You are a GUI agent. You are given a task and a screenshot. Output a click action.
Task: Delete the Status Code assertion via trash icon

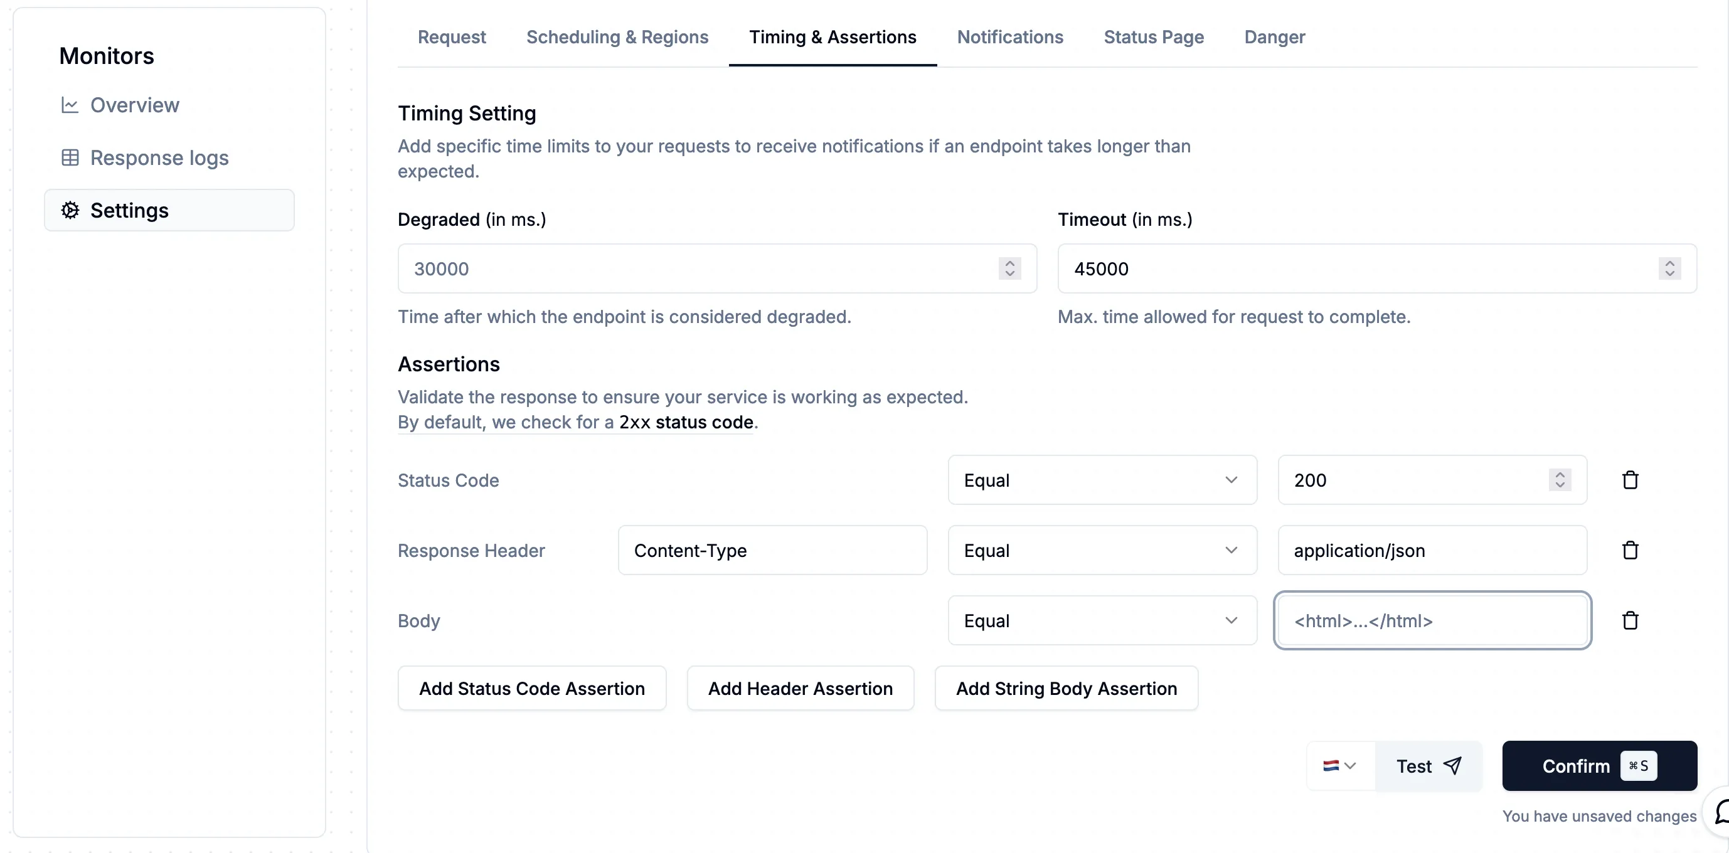pyautogui.click(x=1631, y=479)
